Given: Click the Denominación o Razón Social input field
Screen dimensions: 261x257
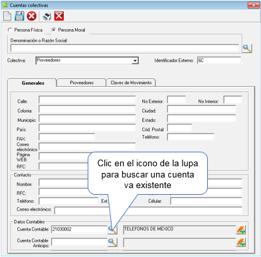Looking at the screenshot, I should 125,48.
